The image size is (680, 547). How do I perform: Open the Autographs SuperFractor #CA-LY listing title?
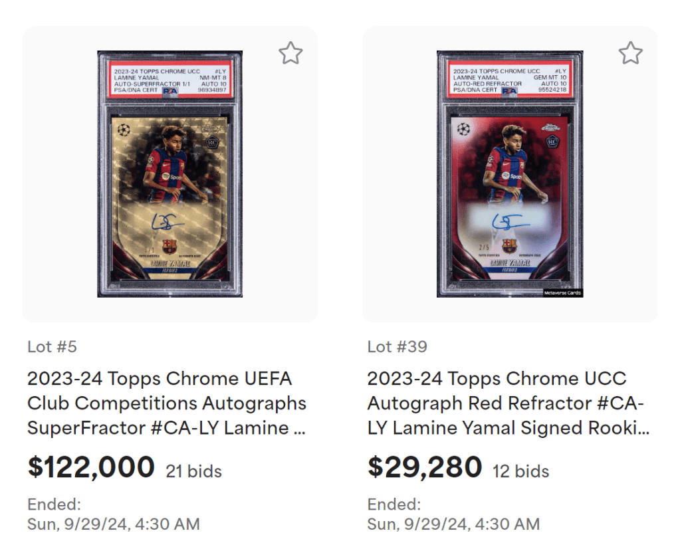point(166,403)
